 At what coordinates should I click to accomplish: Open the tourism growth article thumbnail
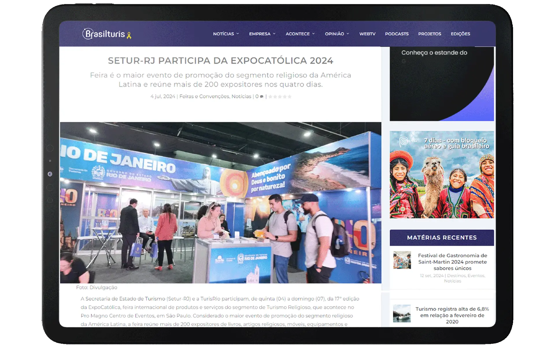click(x=402, y=313)
